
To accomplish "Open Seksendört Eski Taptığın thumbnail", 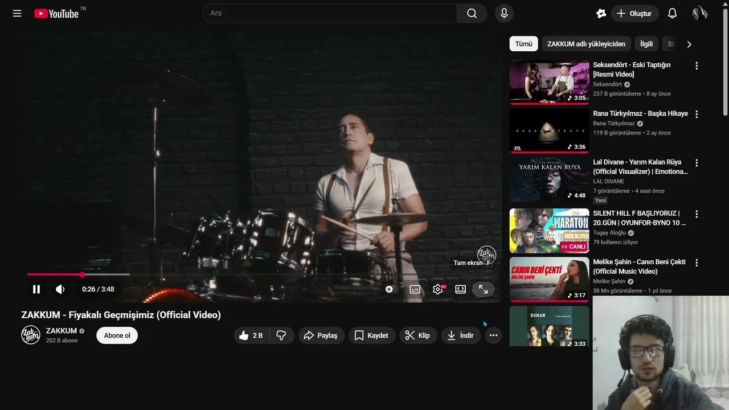I will point(549,83).
